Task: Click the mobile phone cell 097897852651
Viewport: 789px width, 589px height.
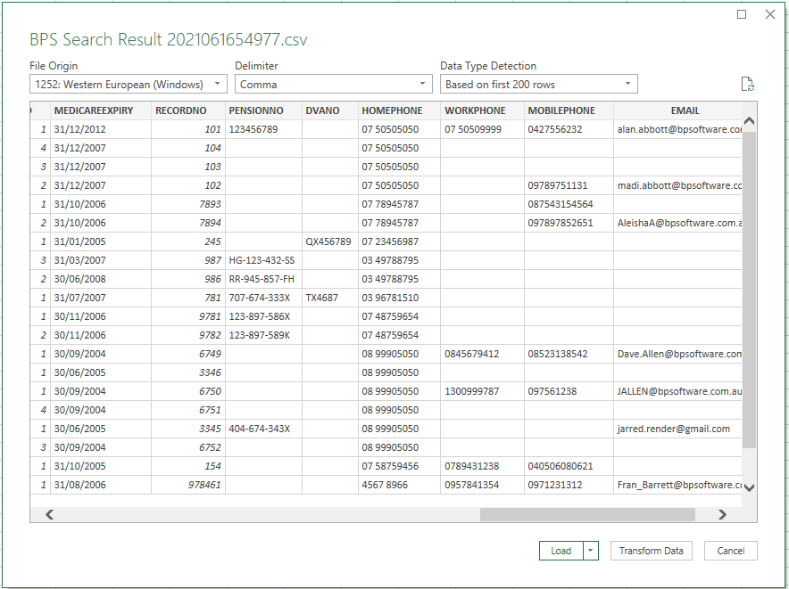Action: [x=569, y=223]
